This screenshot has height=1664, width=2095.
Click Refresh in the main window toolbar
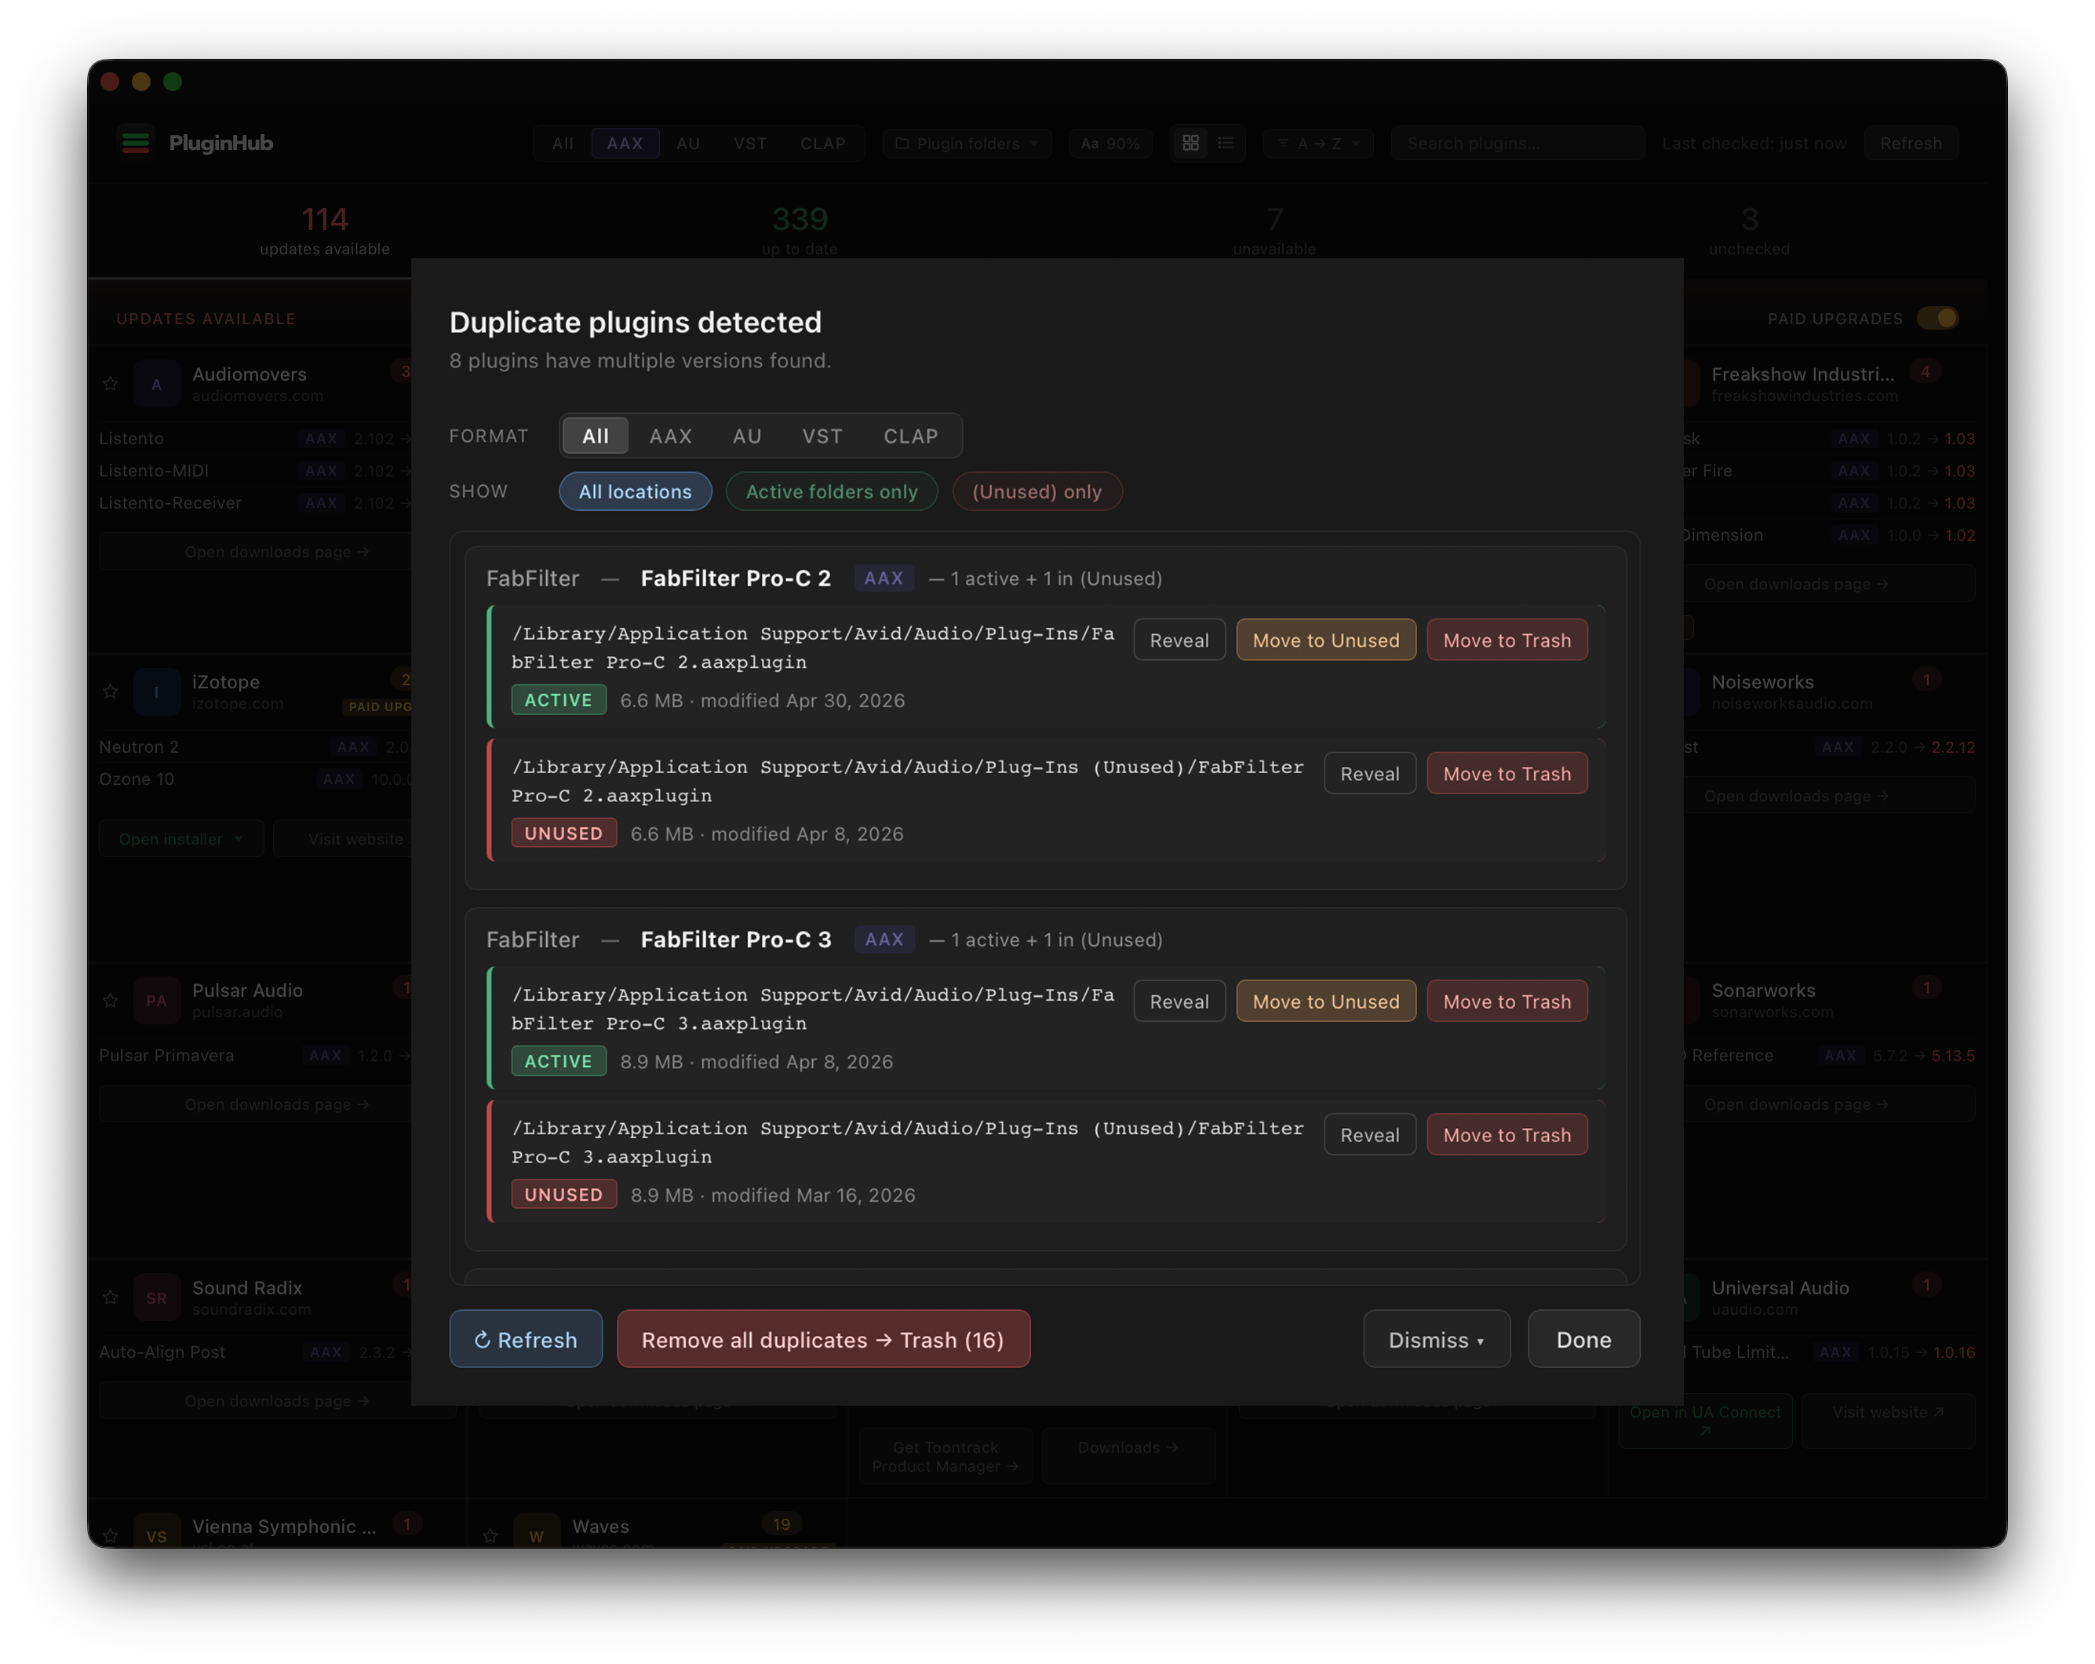click(1911, 143)
